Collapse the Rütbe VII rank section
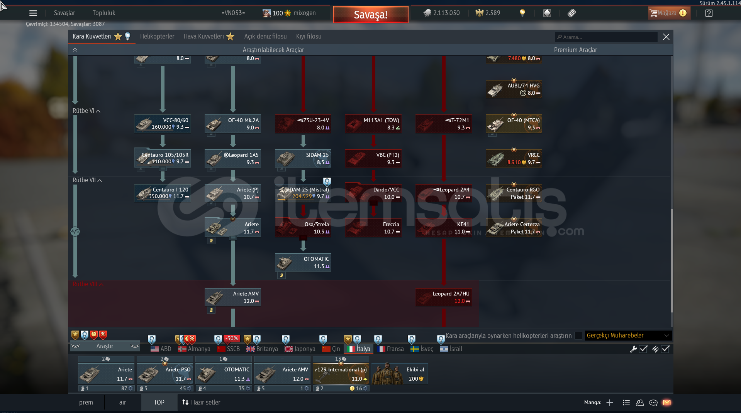This screenshot has height=413, width=741. [x=87, y=180]
